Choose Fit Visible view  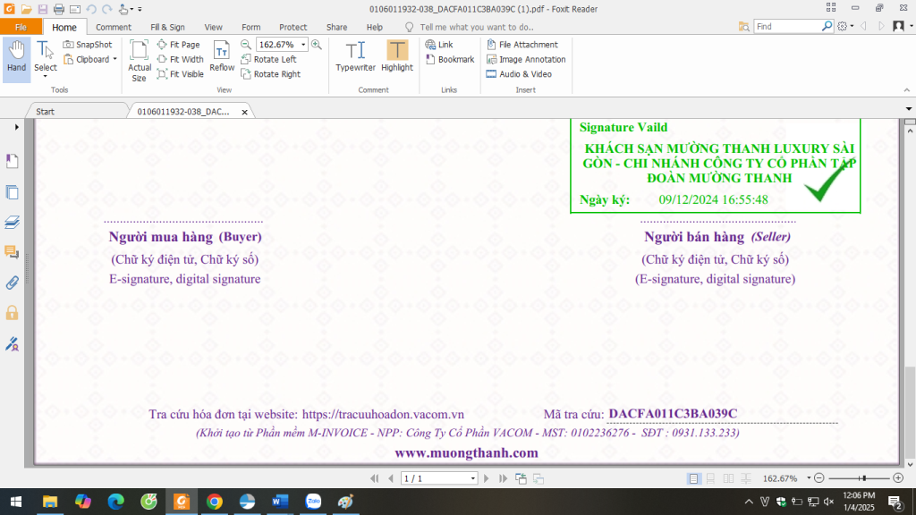click(x=181, y=74)
